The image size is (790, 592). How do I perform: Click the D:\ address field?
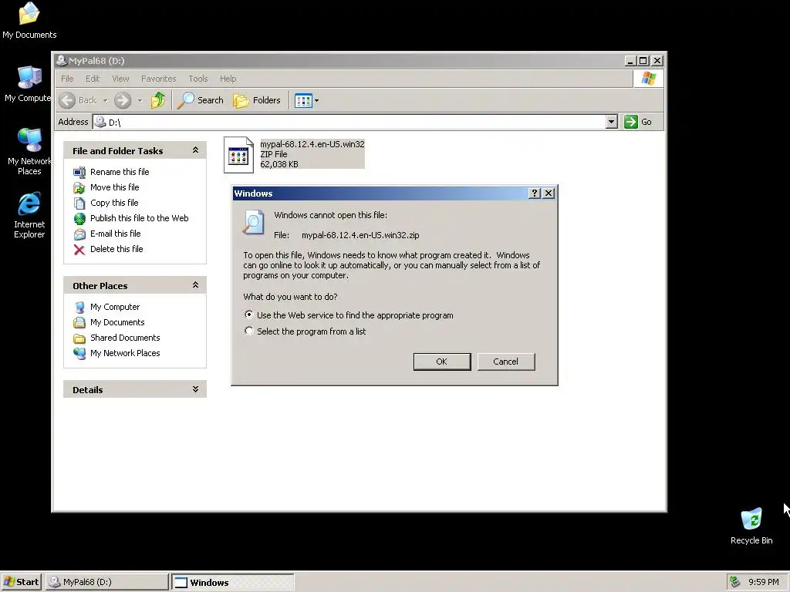(349, 122)
